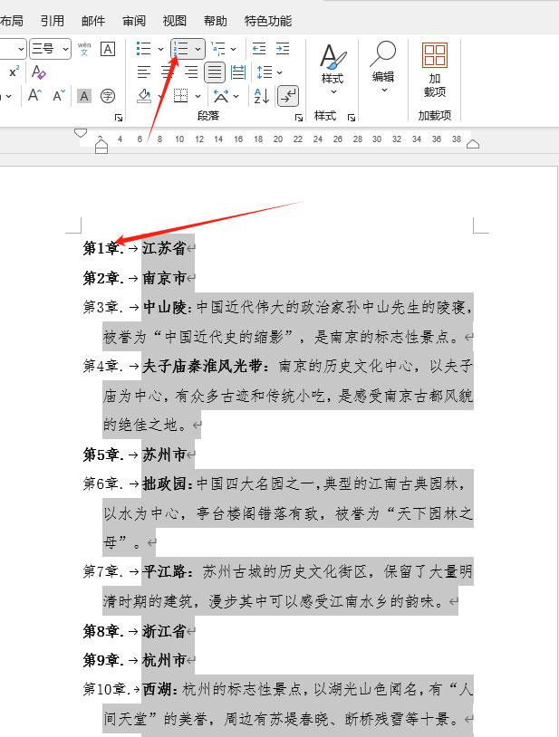This screenshot has height=737, width=559.
Task: Increase the paragraph indent
Action: (283, 49)
